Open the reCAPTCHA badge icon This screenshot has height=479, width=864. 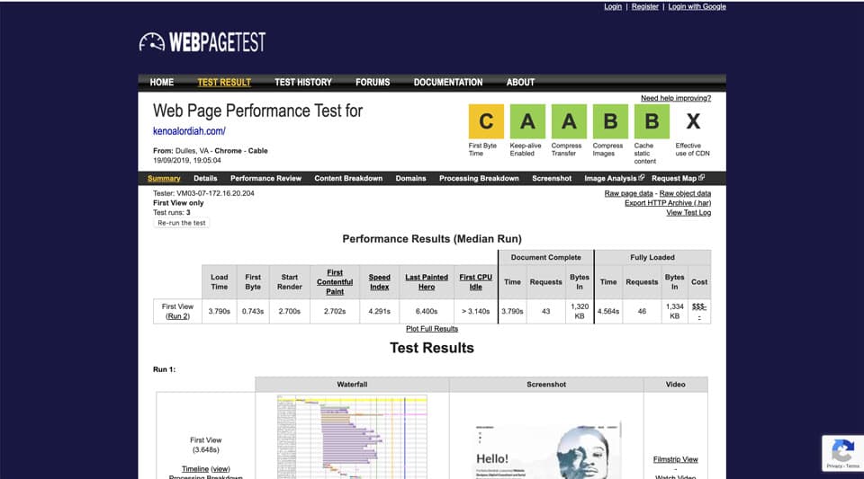pos(842,449)
